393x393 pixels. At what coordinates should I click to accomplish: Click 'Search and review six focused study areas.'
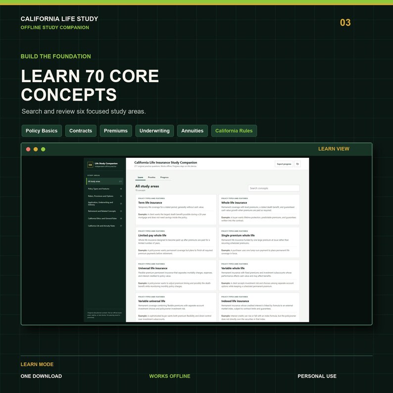pyautogui.click(x=84, y=111)
